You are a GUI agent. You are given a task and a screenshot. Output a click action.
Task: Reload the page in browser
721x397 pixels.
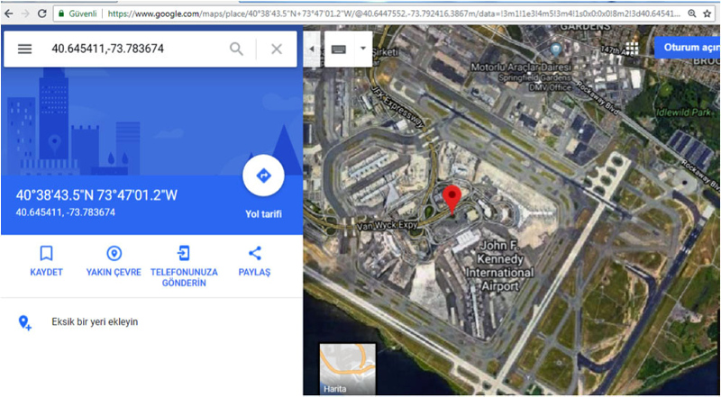click(x=41, y=14)
